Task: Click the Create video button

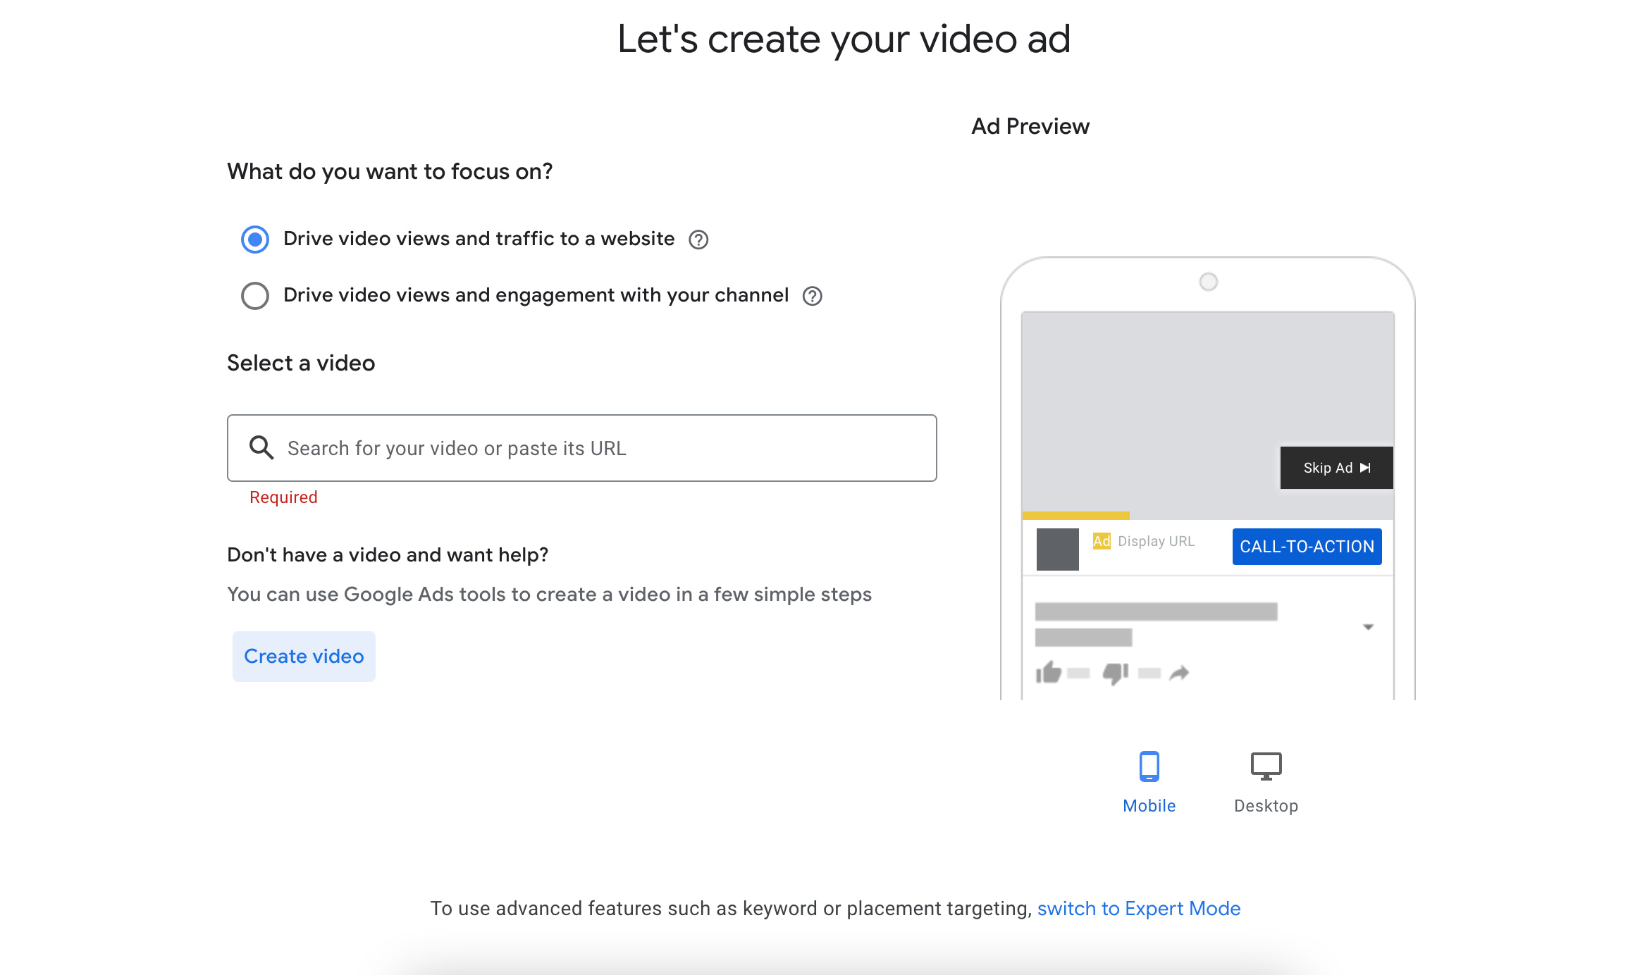Action: click(x=303, y=656)
